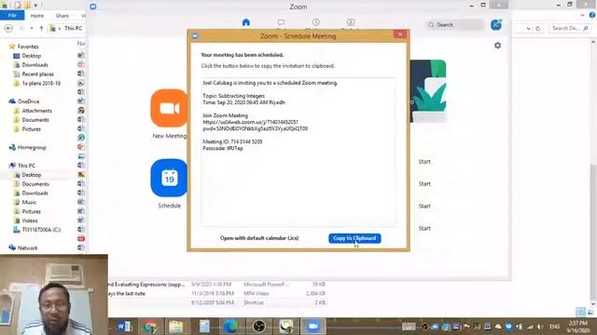This screenshot has height=335, width=597.
Task: Open Zoom settings gear icon
Action: pos(497,46)
